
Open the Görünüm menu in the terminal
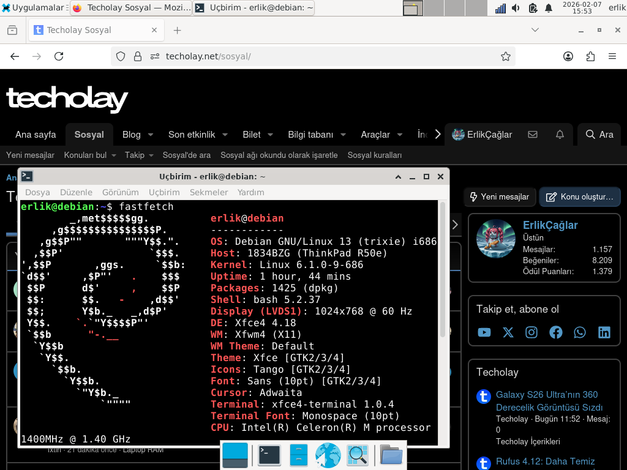(x=121, y=192)
